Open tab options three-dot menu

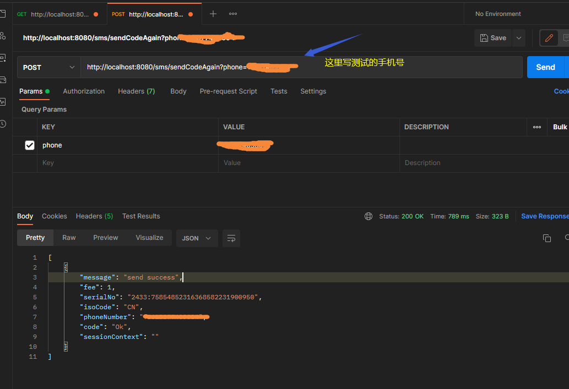233,14
